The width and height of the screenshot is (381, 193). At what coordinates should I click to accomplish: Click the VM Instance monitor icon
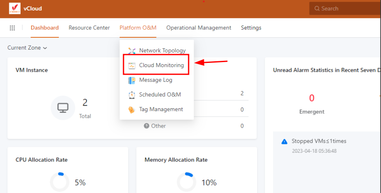(63, 108)
